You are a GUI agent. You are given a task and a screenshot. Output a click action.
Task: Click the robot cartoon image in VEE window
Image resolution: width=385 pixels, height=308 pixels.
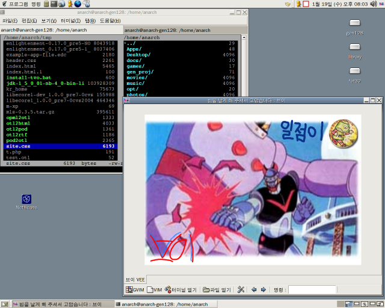click(253, 189)
